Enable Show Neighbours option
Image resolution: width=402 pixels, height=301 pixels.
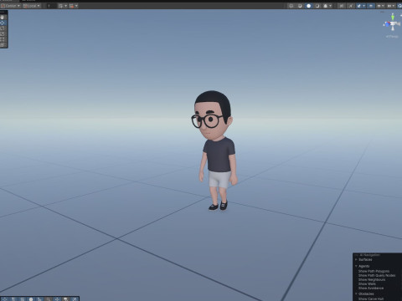pyautogui.click(x=372, y=279)
